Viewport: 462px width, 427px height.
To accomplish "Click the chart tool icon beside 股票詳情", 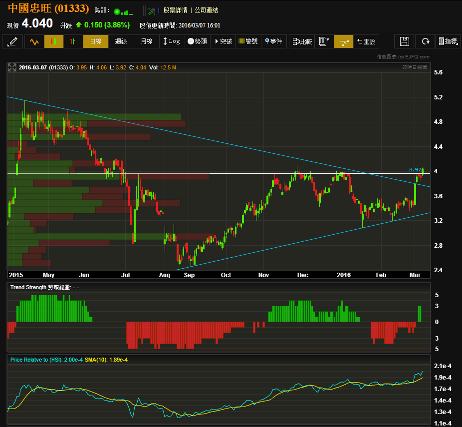I will [150, 10].
